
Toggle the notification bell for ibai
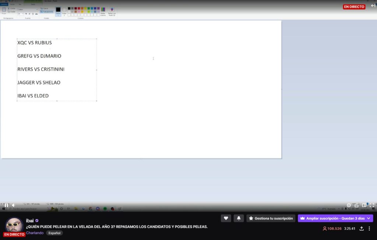(238, 218)
